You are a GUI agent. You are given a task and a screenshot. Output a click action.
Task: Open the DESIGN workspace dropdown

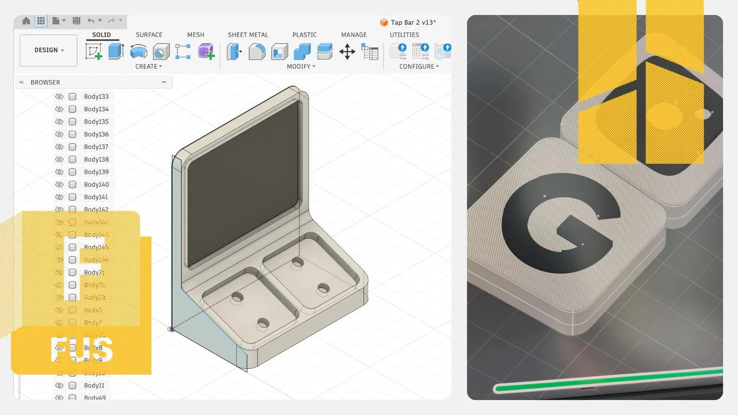pyautogui.click(x=48, y=50)
